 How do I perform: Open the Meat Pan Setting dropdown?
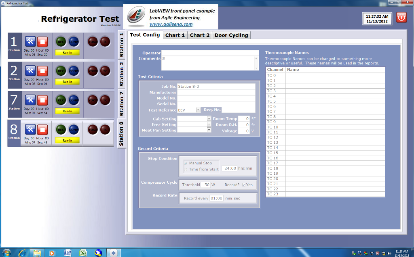[x=209, y=131]
